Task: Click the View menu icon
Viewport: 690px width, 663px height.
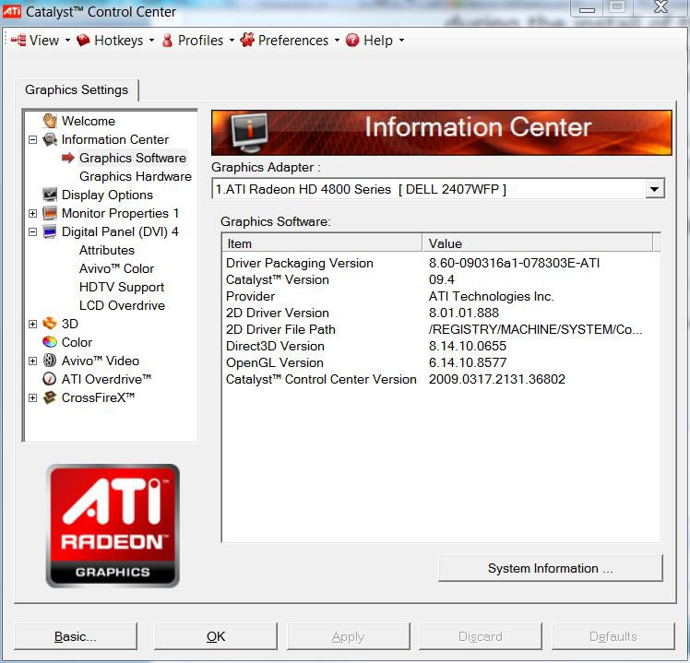Action: click(x=18, y=41)
